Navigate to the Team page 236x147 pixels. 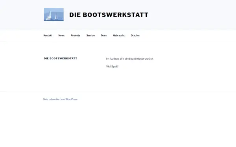(104, 35)
